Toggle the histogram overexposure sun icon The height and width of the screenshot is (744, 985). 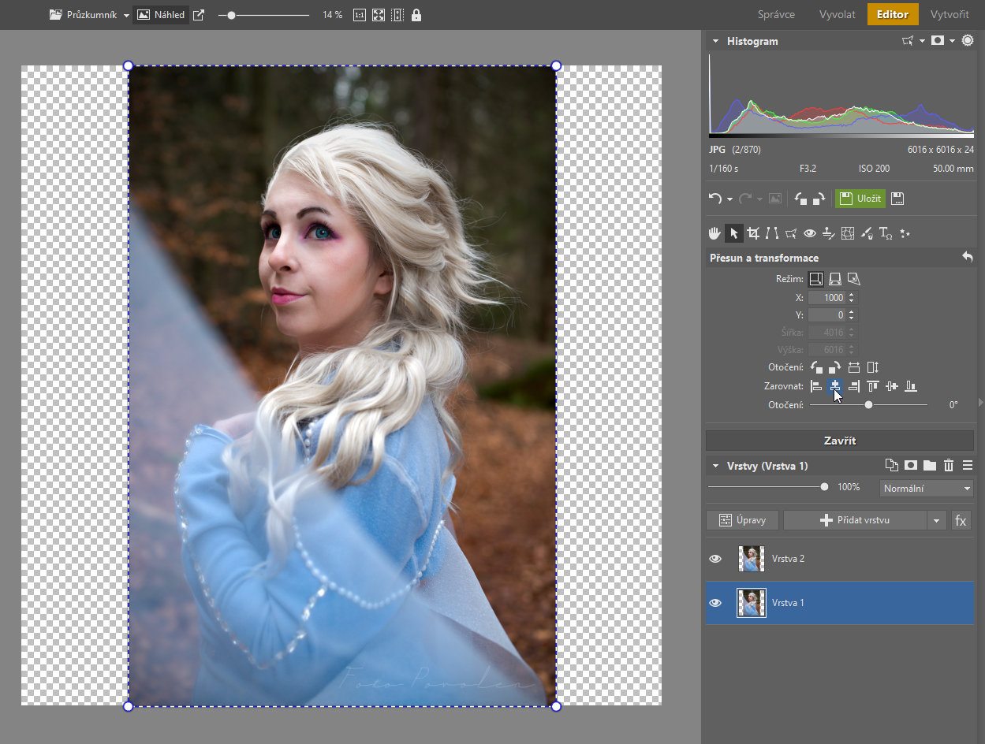pos(968,40)
